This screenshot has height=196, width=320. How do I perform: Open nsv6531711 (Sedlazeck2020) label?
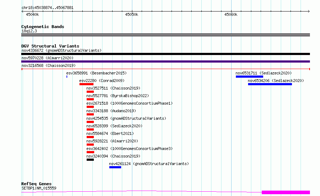[x=264, y=73]
